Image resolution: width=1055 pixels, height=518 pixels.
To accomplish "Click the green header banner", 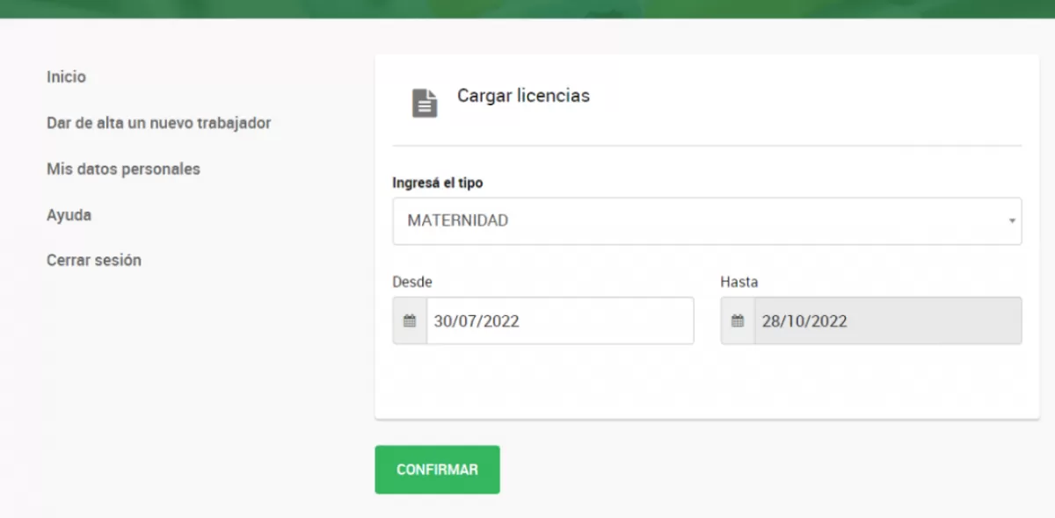I will click(x=527, y=8).
